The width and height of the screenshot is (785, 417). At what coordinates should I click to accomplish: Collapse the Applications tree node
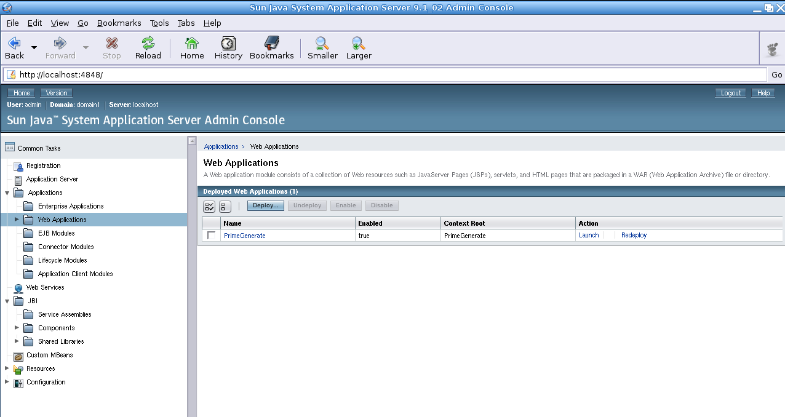pyautogui.click(x=7, y=193)
